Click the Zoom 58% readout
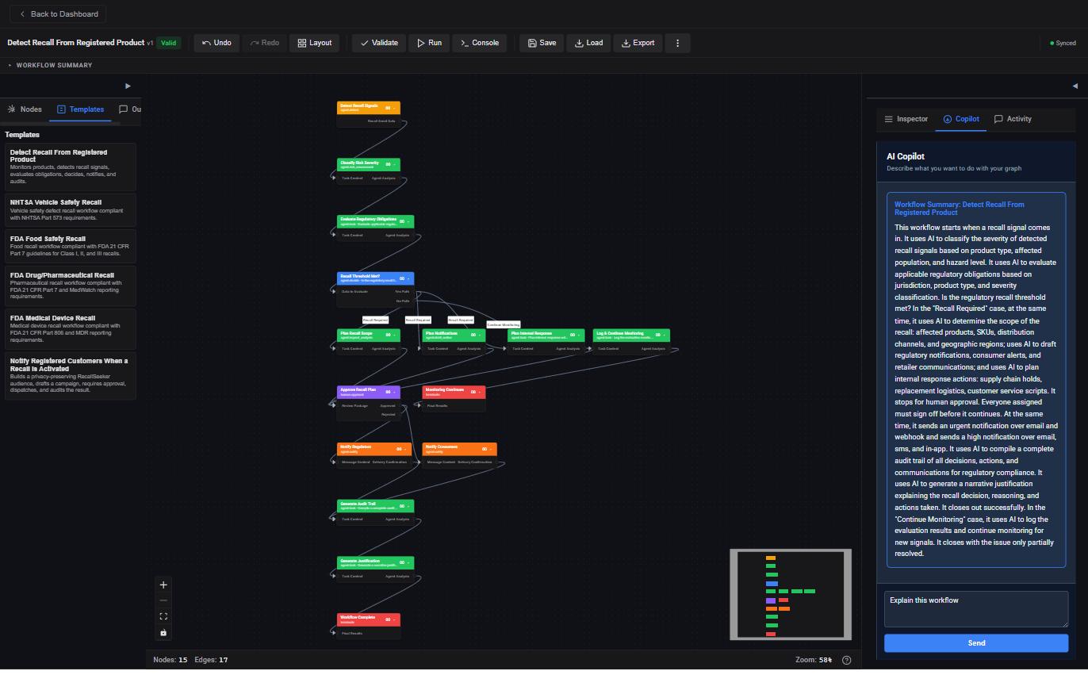 click(814, 660)
